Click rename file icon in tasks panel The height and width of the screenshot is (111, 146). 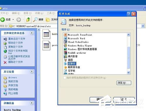5,39
